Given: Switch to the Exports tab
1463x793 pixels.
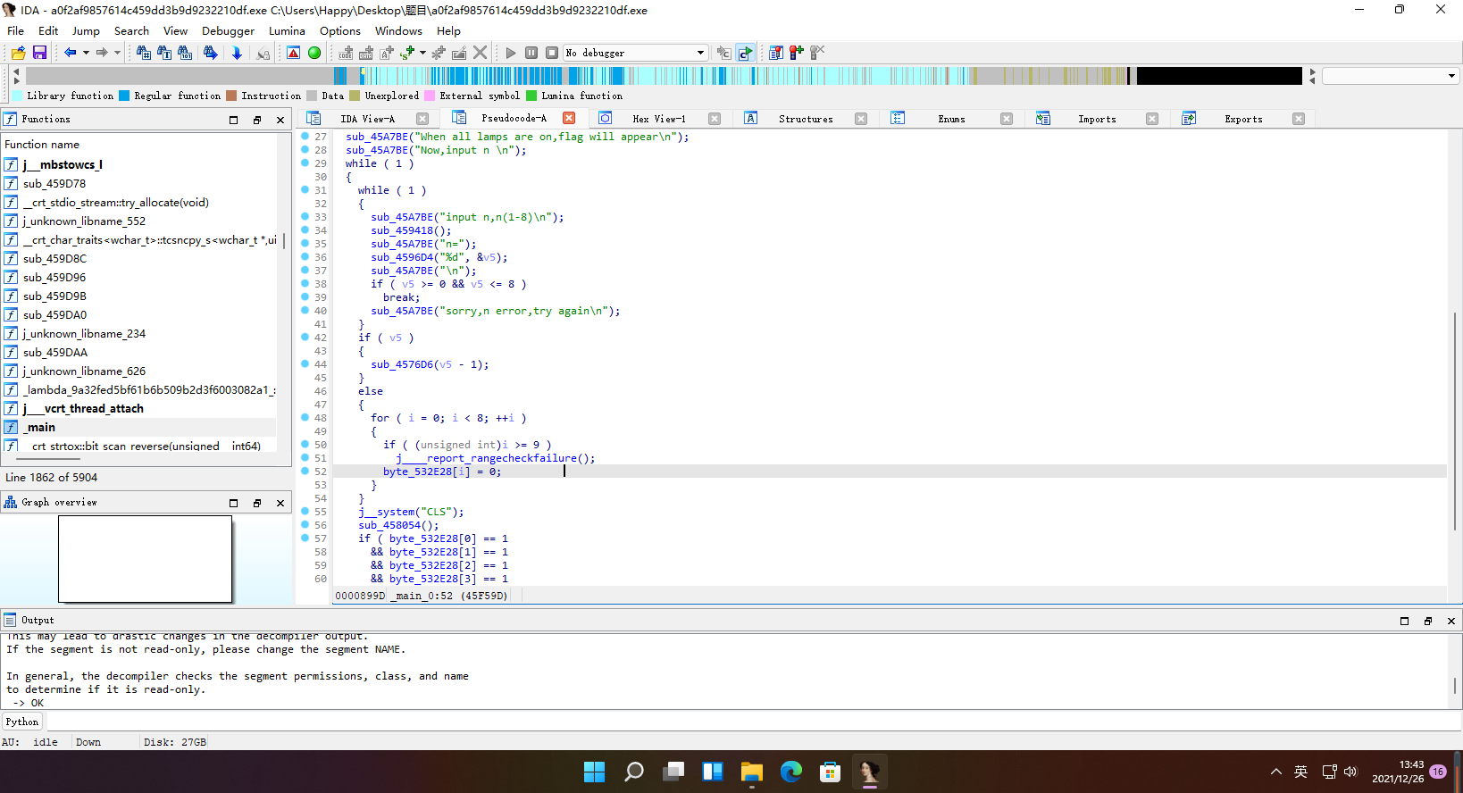Looking at the screenshot, I should coord(1243,119).
